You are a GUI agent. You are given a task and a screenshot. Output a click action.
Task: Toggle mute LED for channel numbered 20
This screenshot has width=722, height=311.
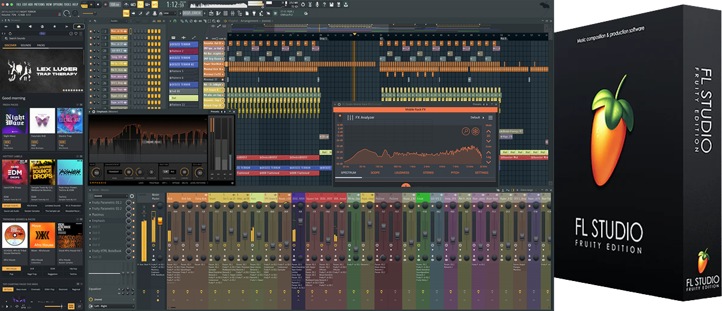click(x=91, y=50)
